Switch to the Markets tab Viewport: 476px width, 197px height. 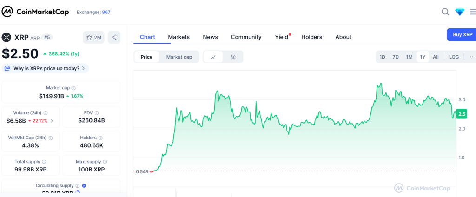click(x=178, y=37)
